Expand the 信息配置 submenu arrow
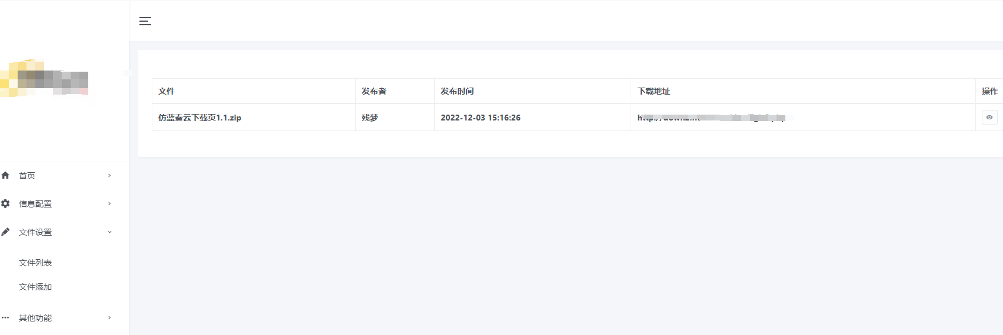Image resolution: width=1003 pixels, height=335 pixels. 109,203
